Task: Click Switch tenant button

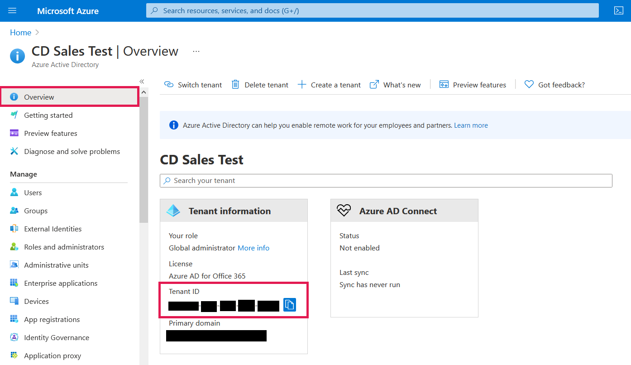Action: [x=193, y=85]
